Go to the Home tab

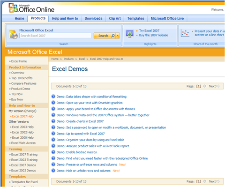click(x=19, y=18)
